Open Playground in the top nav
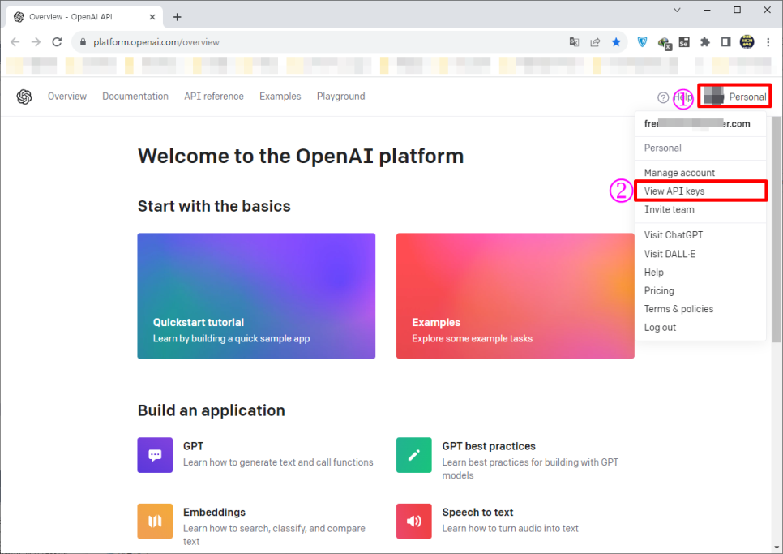The image size is (783, 554). tap(341, 97)
